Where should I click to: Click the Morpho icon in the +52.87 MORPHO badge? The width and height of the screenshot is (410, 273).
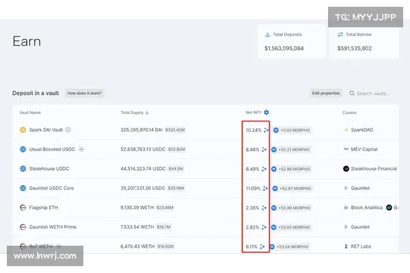(x=275, y=188)
